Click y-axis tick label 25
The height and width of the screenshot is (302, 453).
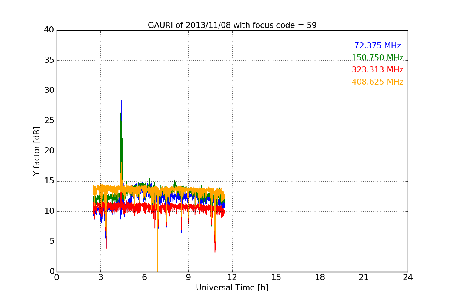click(x=49, y=121)
